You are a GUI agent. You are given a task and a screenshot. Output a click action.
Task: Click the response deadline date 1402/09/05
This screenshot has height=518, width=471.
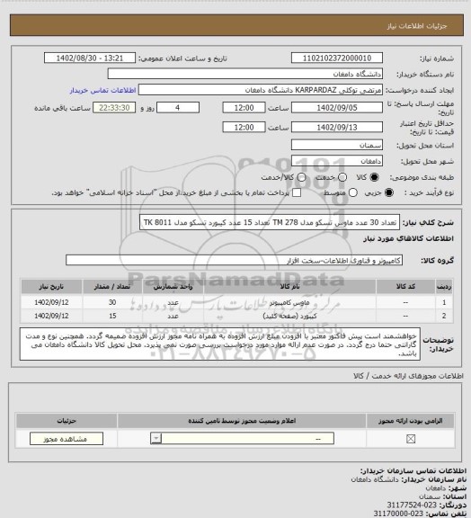click(337, 108)
